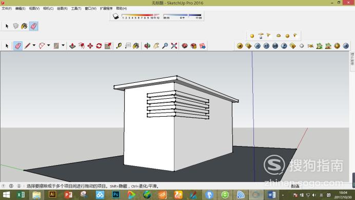The height and width of the screenshot is (200, 355).
Task: Toggle the Paint Bucket in small toolbar
Action: point(24,26)
